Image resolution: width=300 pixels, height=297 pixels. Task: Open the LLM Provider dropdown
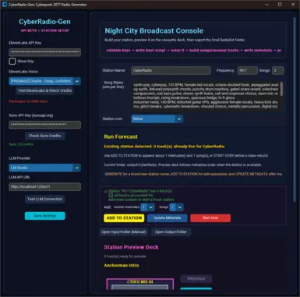coord(44,168)
